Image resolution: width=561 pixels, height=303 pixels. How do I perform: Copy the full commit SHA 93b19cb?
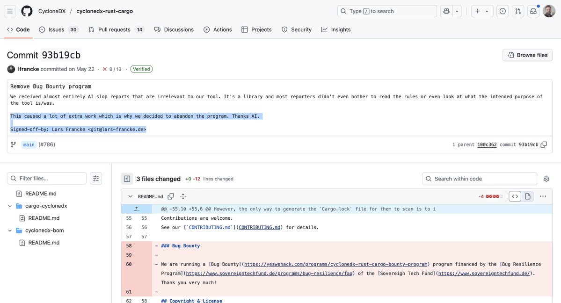pyautogui.click(x=544, y=144)
